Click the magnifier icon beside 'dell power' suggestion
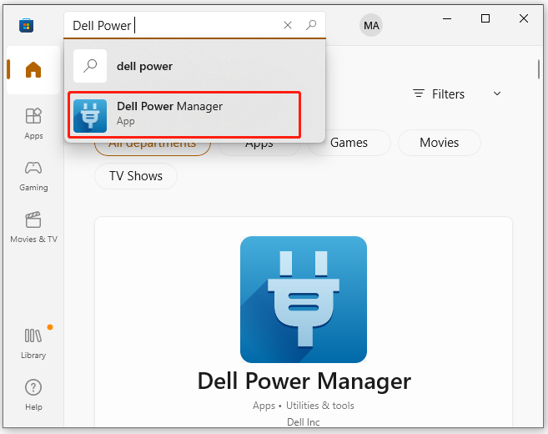 pyautogui.click(x=90, y=66)
